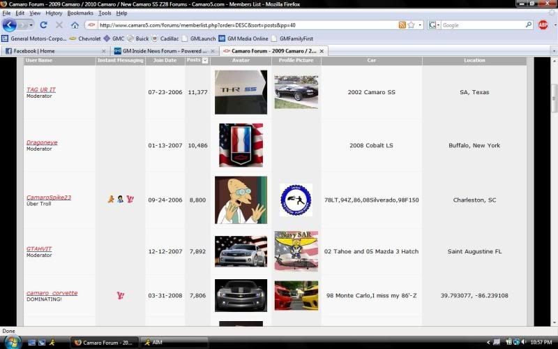Click the search magnifier icon in Google box
The width and height of the screenshot is (558, 349).
click(529, 25)
